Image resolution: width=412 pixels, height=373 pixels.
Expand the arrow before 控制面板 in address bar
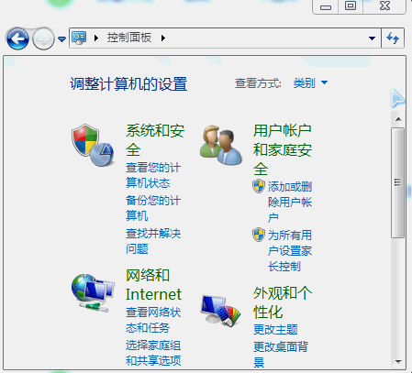[96, 38]
